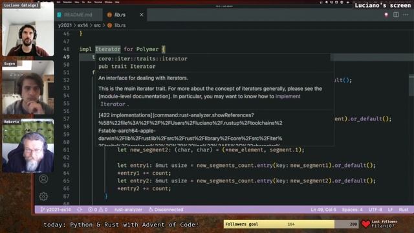Click the '[422 implementations]' reference text
This screenshot has height=233, width=414.
point(125,115)
